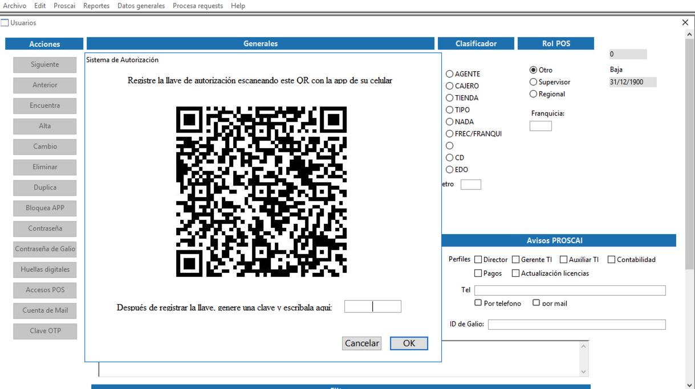Click the Generales section header

(x=261, y=44)
